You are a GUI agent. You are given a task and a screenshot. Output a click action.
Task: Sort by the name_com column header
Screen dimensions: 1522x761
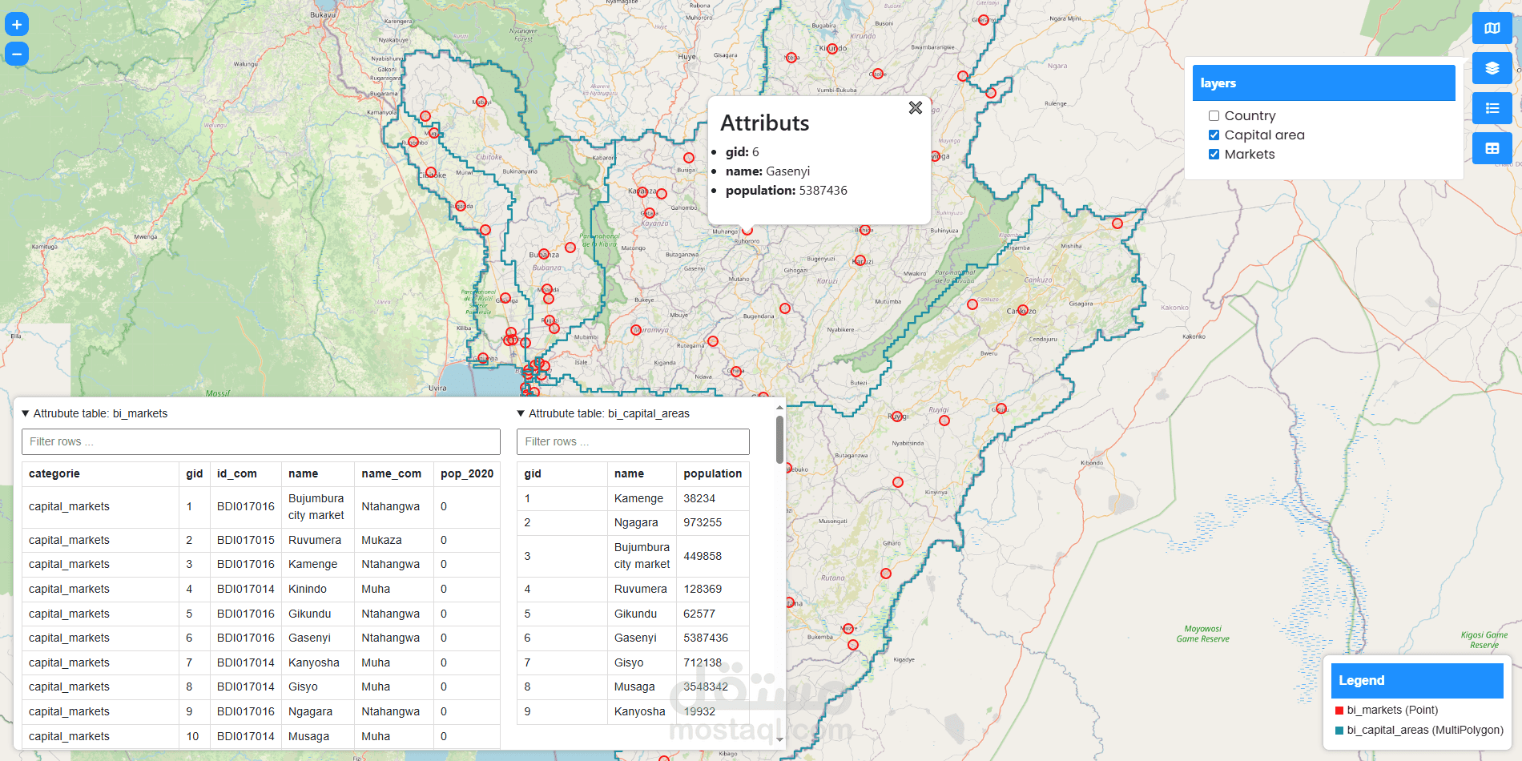(393, 473)
